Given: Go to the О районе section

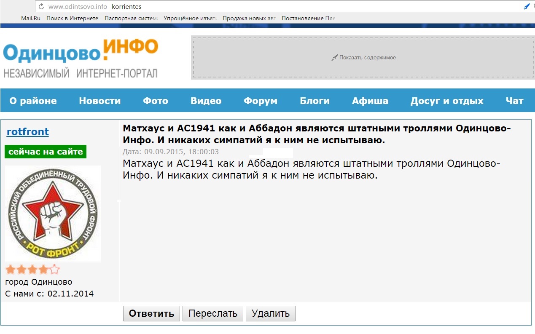Looking at the screenshot, I should coord(33,101).
